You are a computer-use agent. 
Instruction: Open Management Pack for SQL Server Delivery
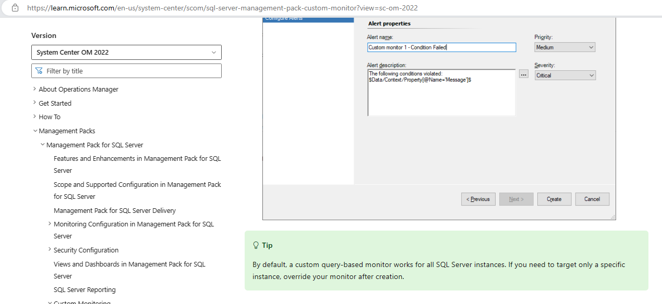click(115, 210)
